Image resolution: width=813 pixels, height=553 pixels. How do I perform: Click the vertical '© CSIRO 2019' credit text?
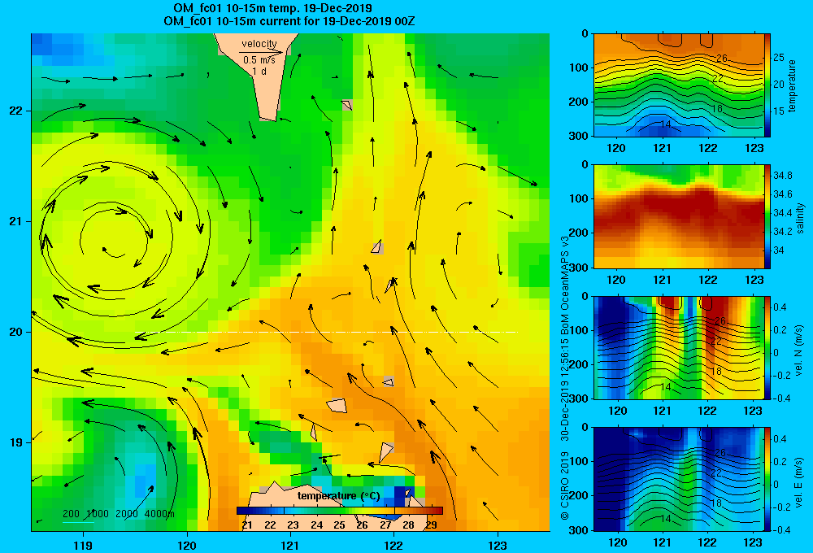(x=565, y=486)
